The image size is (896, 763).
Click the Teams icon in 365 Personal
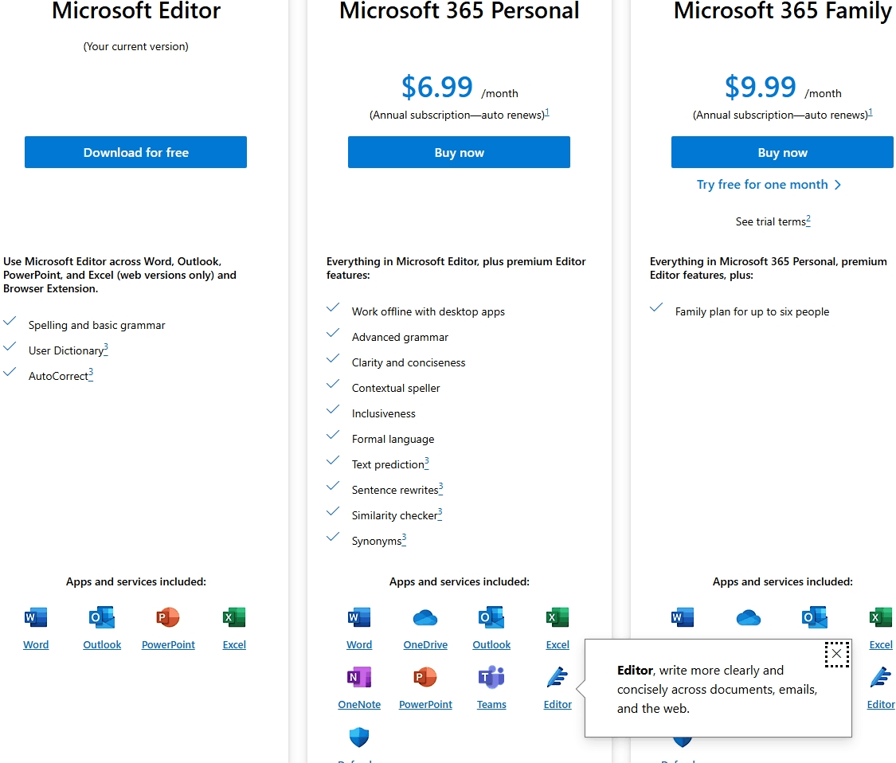pyautogui.click(x=491, y=677)
